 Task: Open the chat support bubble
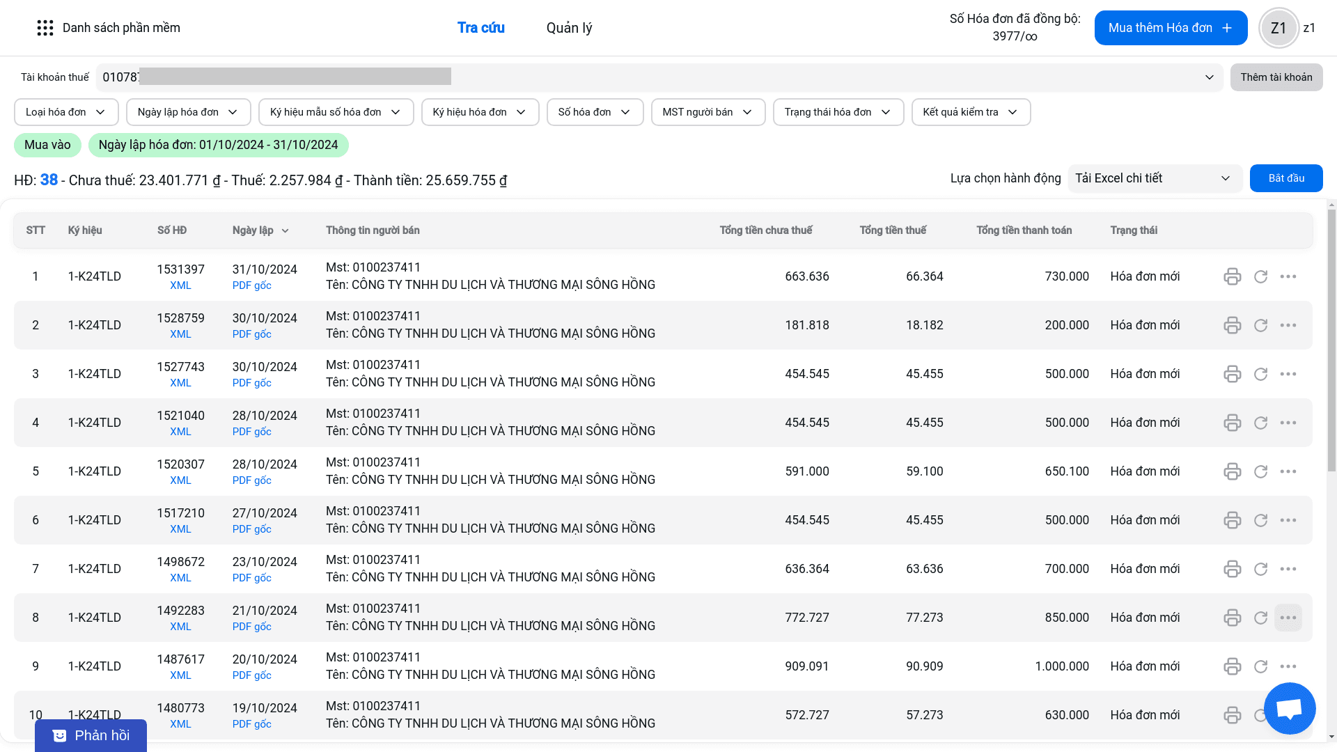(x=1289, y=708)
